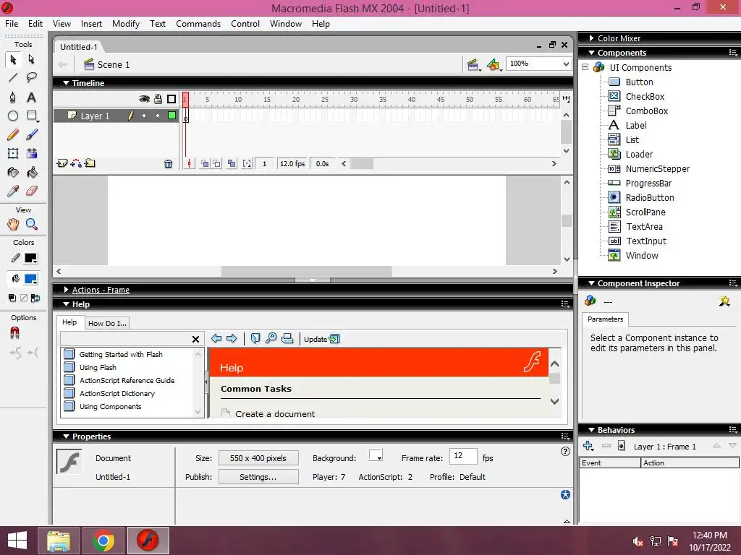The width and height of the screenshot is (741, 555).
Task: Click the Edit Scene clapper icon
Action: [473, 64]
